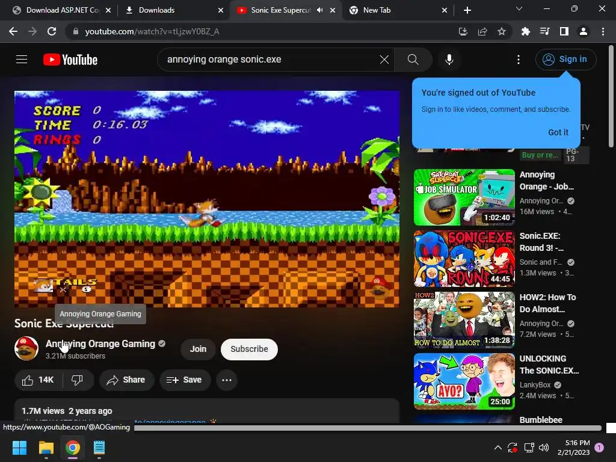Image resolution: width=616 pixels, height=462 pixels.
Task: Open Buy or rent label on movie card
Action: pyautogui.click(x=540, y=155)
